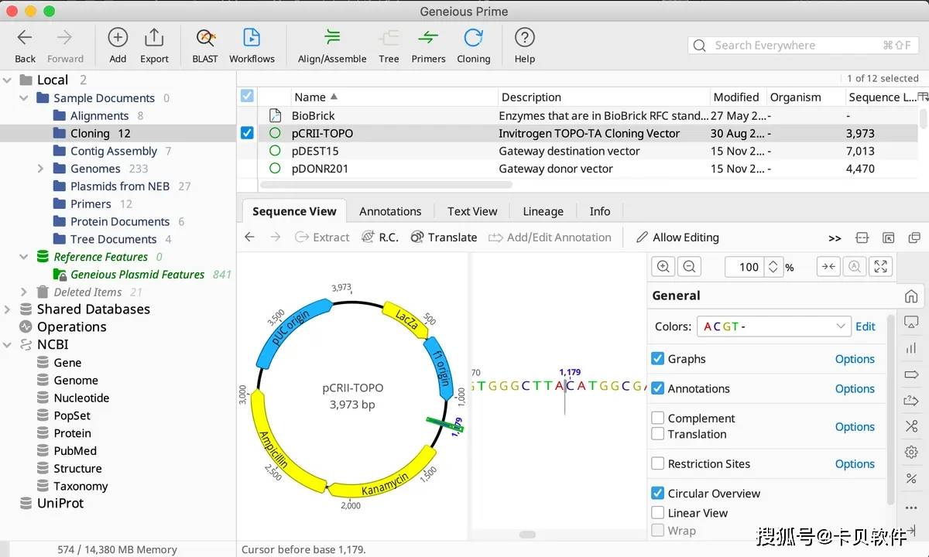Show more toolbar items chevron
Screen dimensions: 929x557
pos(835,237)
